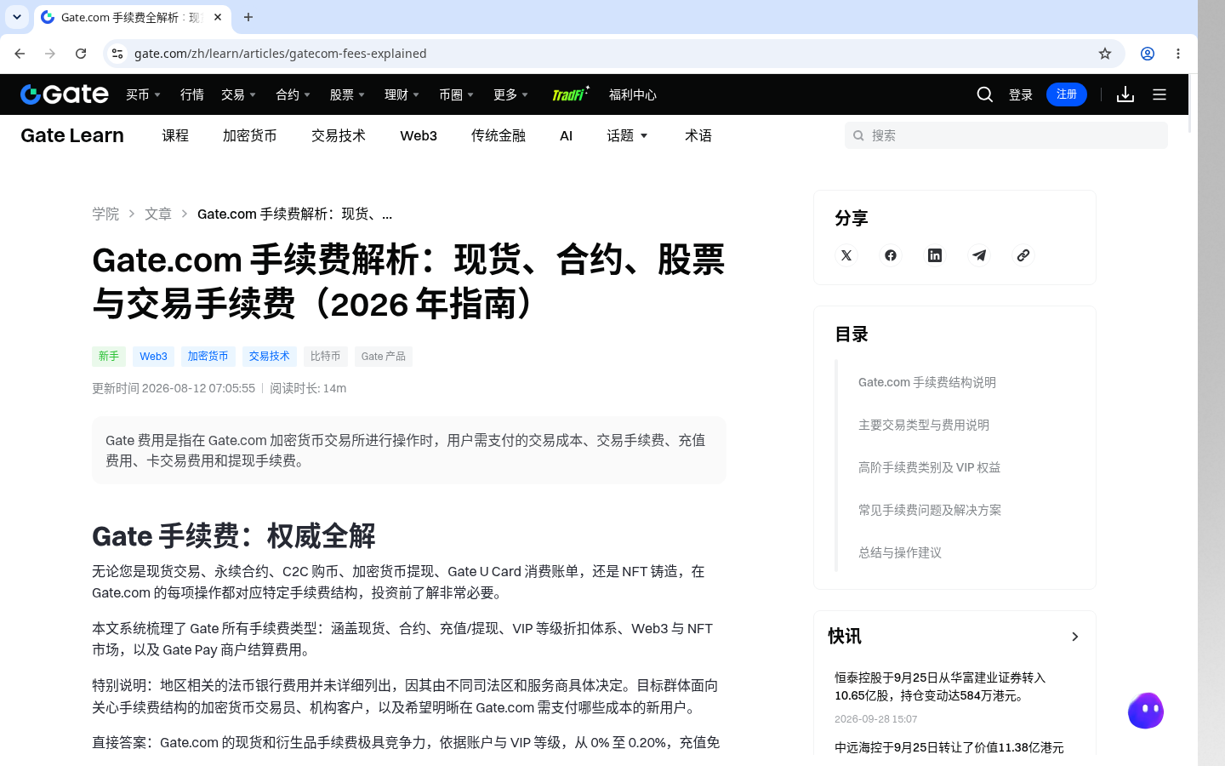Open tab search dropdown arrow
1225x766 pixels.
(x=17, y=17)
